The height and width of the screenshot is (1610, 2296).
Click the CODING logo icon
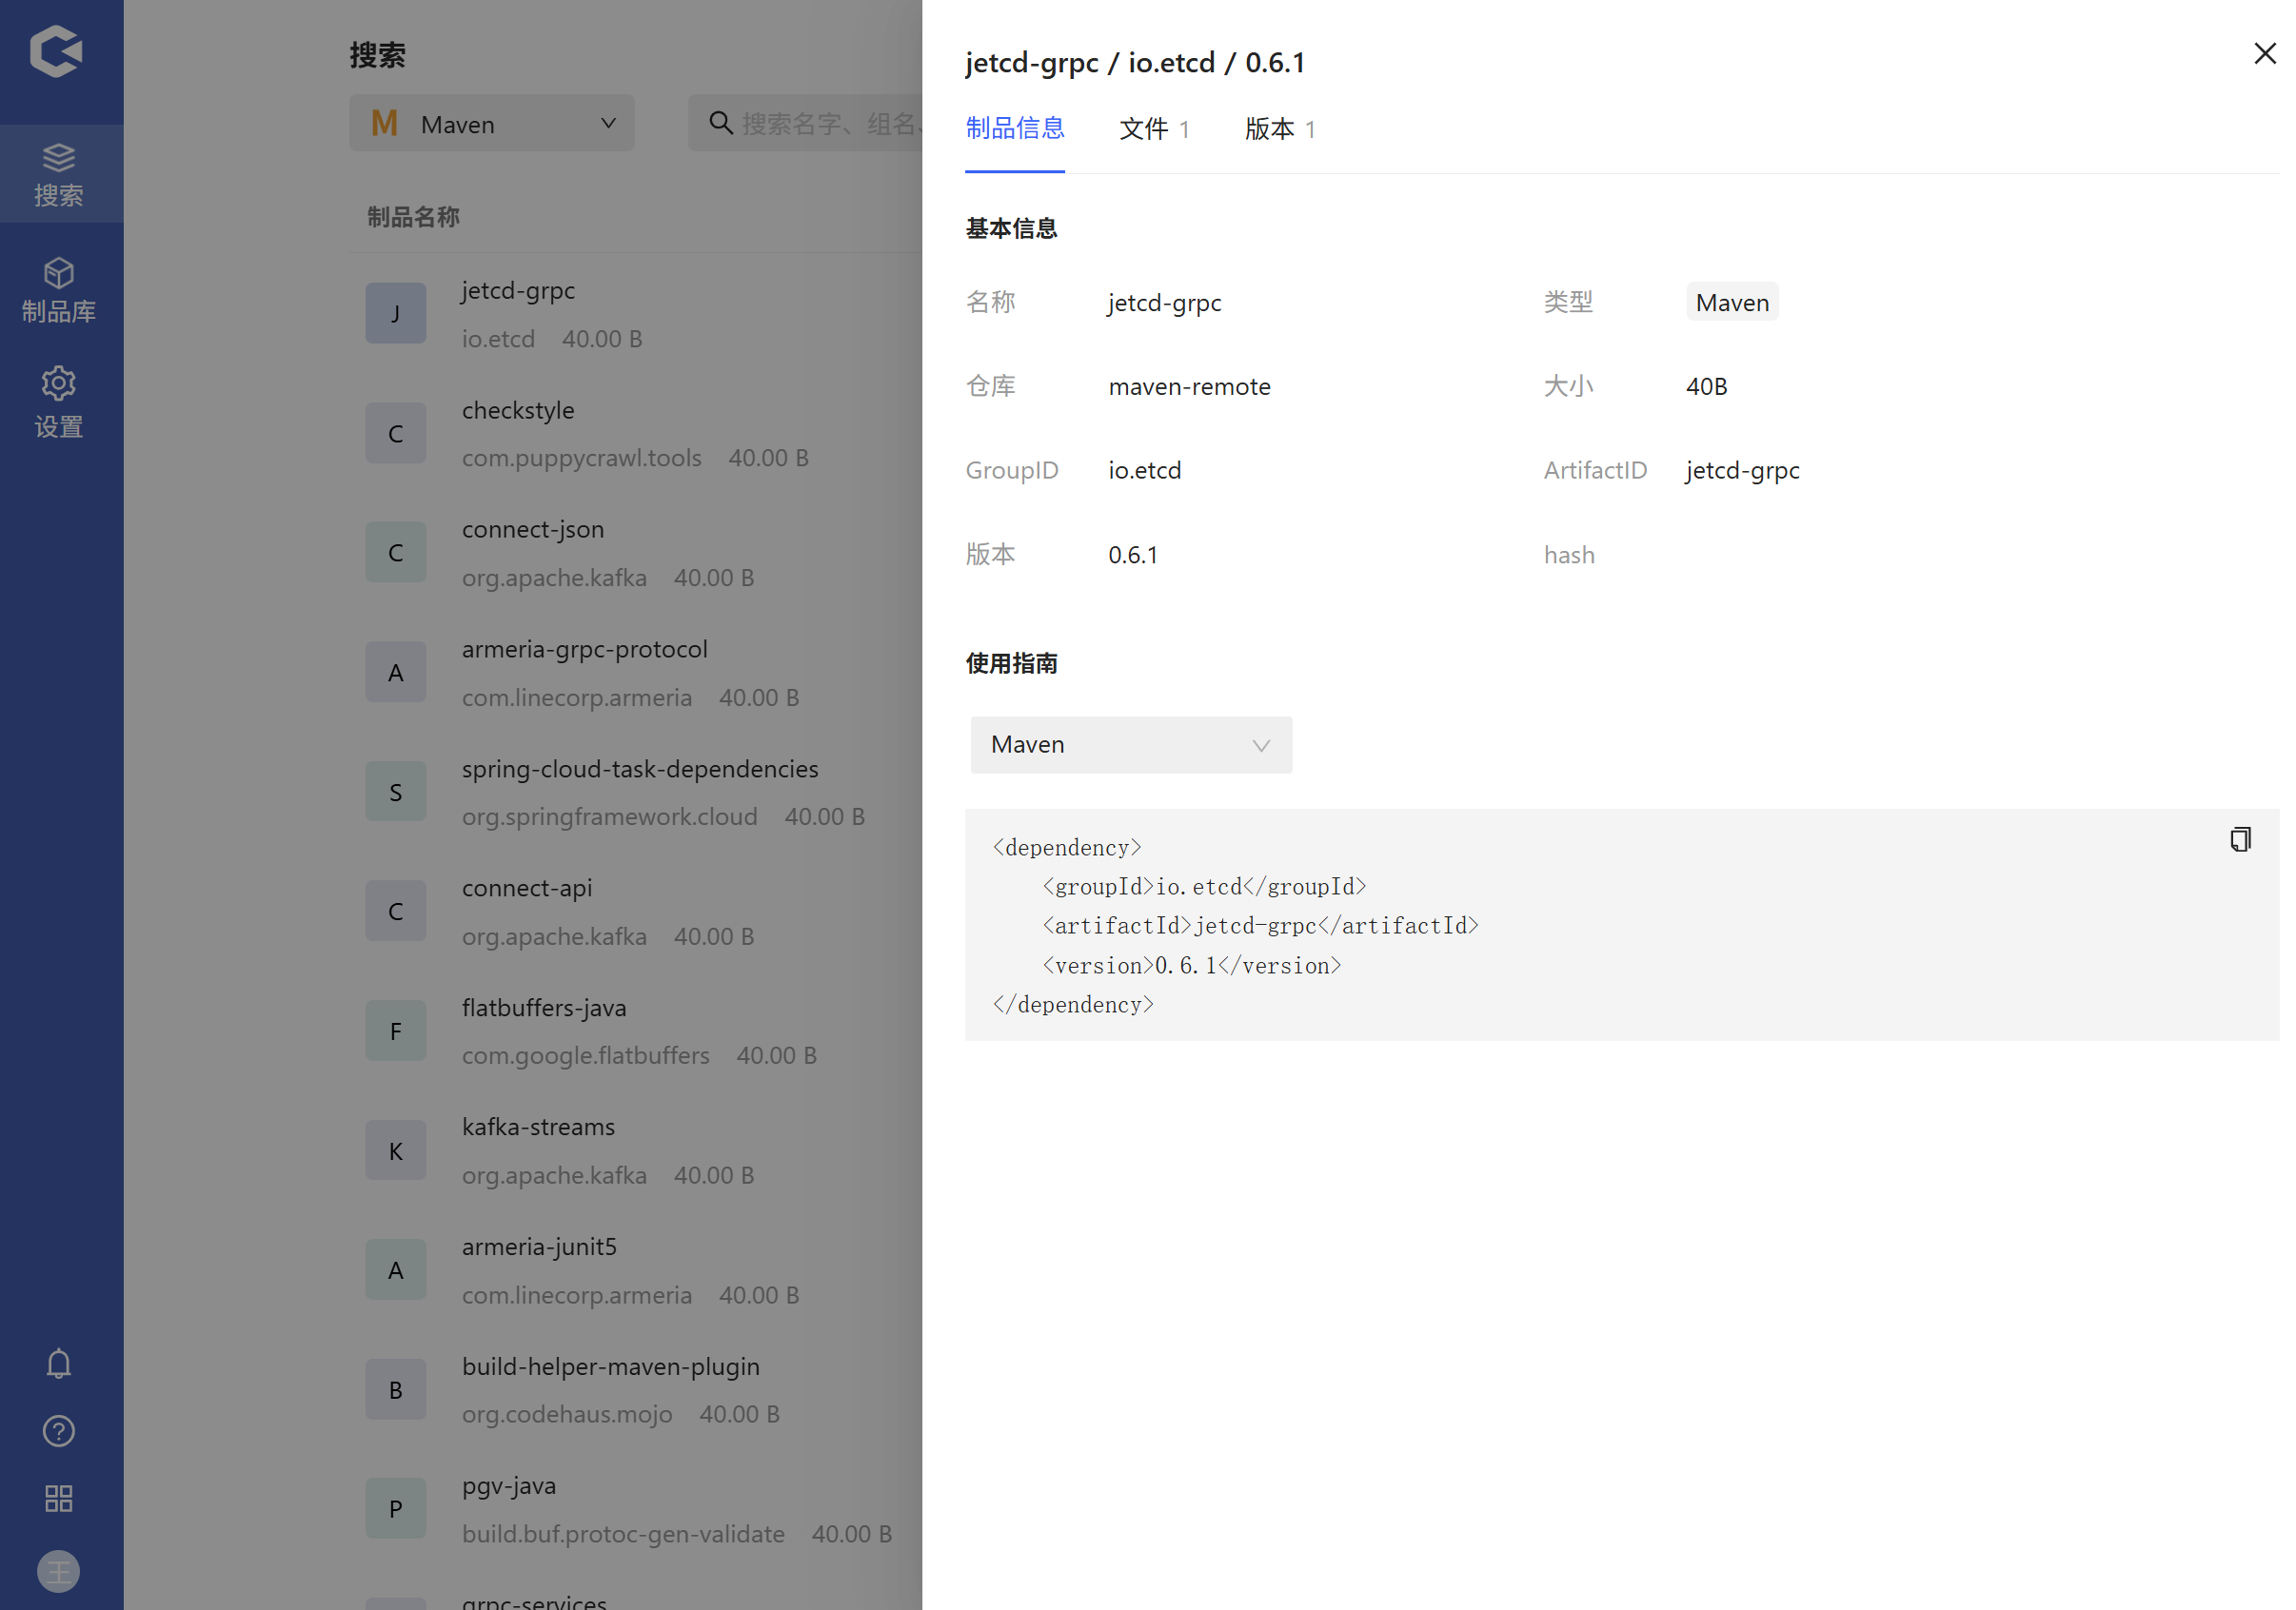(56, 52)
